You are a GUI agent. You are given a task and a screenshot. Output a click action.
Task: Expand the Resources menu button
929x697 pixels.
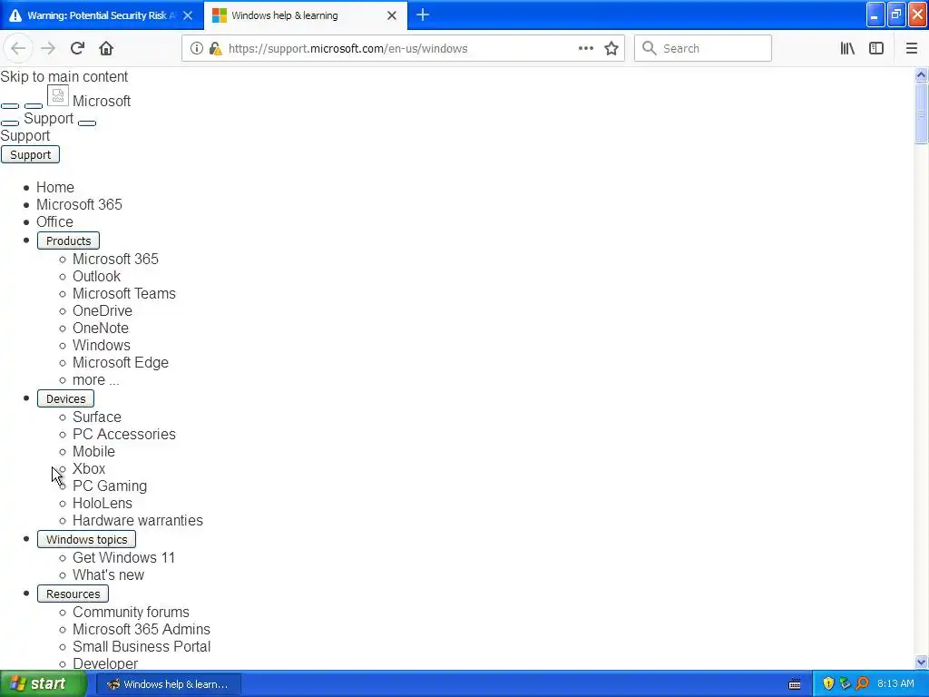73,594
